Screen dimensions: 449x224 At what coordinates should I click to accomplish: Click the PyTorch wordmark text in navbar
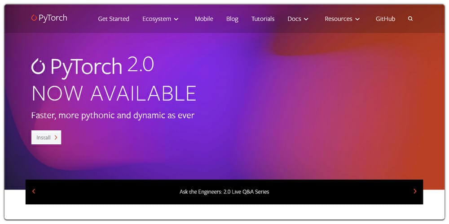coord(53,18)
